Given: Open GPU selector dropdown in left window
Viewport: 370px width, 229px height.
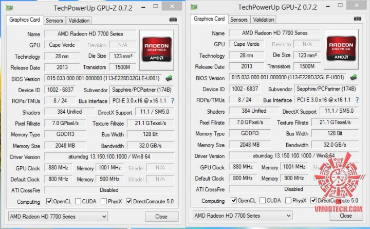Looking at the screenshot, I should click(x=58, y=217).
